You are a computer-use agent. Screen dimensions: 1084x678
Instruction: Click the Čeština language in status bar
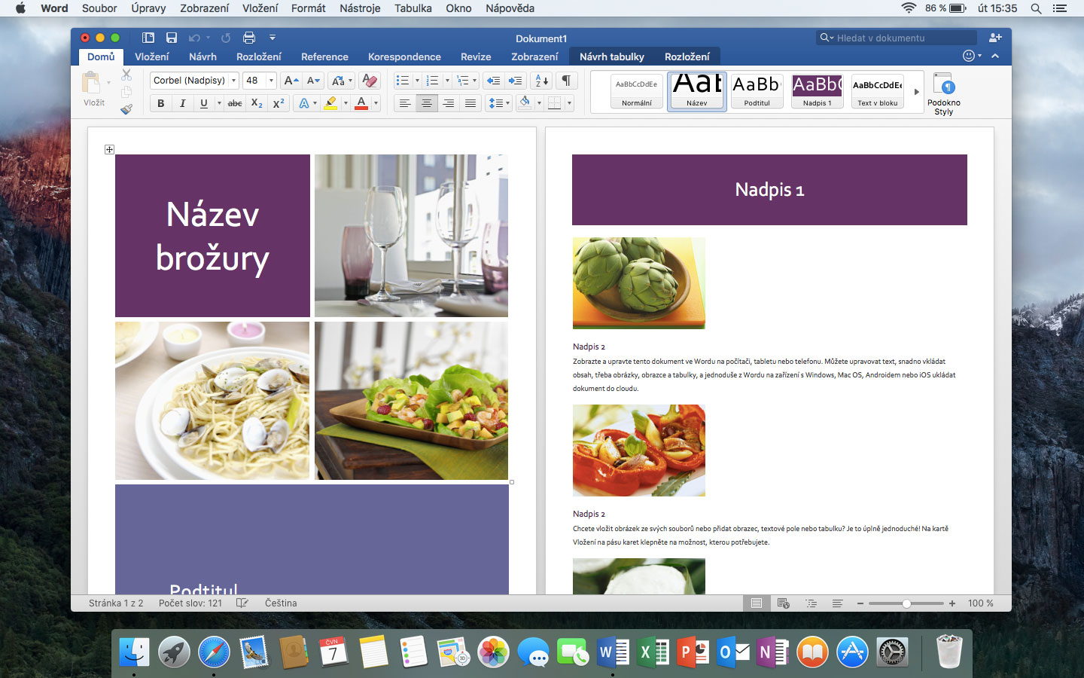click(x=281, y=603)
